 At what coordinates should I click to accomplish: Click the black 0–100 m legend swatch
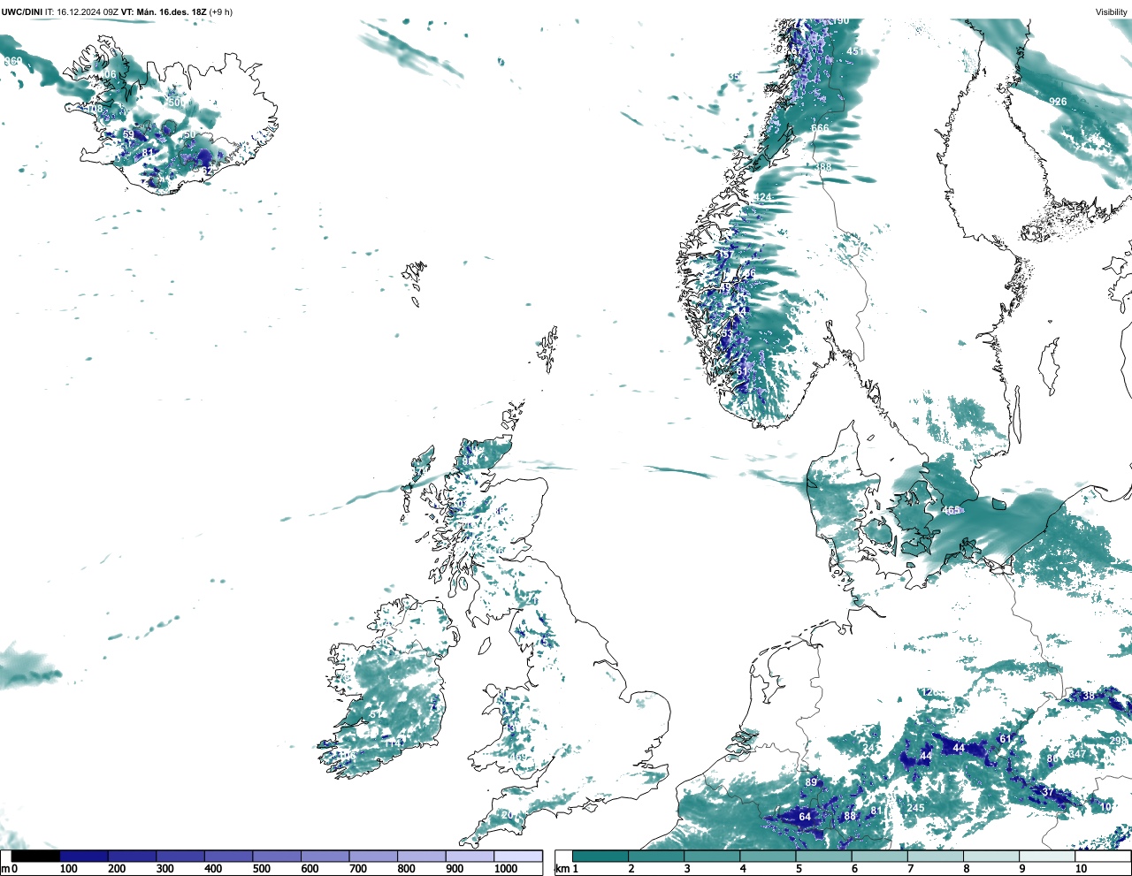tap(36, 856)
